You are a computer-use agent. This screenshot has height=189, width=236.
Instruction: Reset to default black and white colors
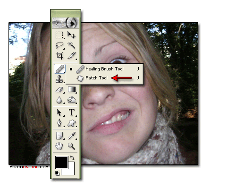[x=57, y=173]
